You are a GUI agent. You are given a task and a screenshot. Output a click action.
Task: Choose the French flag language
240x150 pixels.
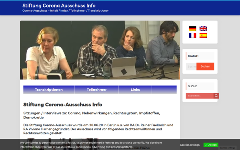192,35
